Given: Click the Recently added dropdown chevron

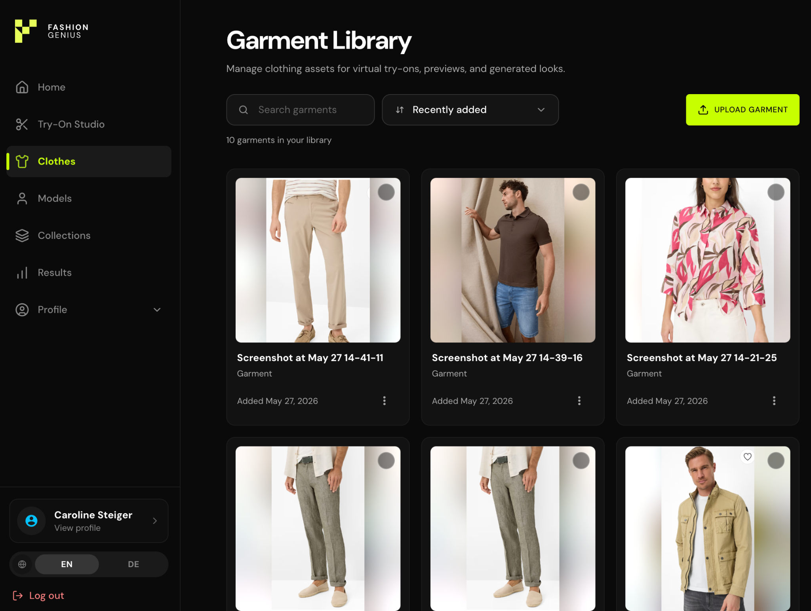Looking at the screenshot, I should tap(541, 110).
